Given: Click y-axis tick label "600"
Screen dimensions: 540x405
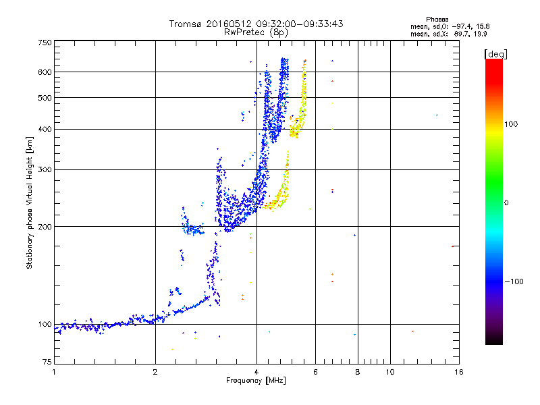Looking at the screenshot, I should (x=45, y=72).
